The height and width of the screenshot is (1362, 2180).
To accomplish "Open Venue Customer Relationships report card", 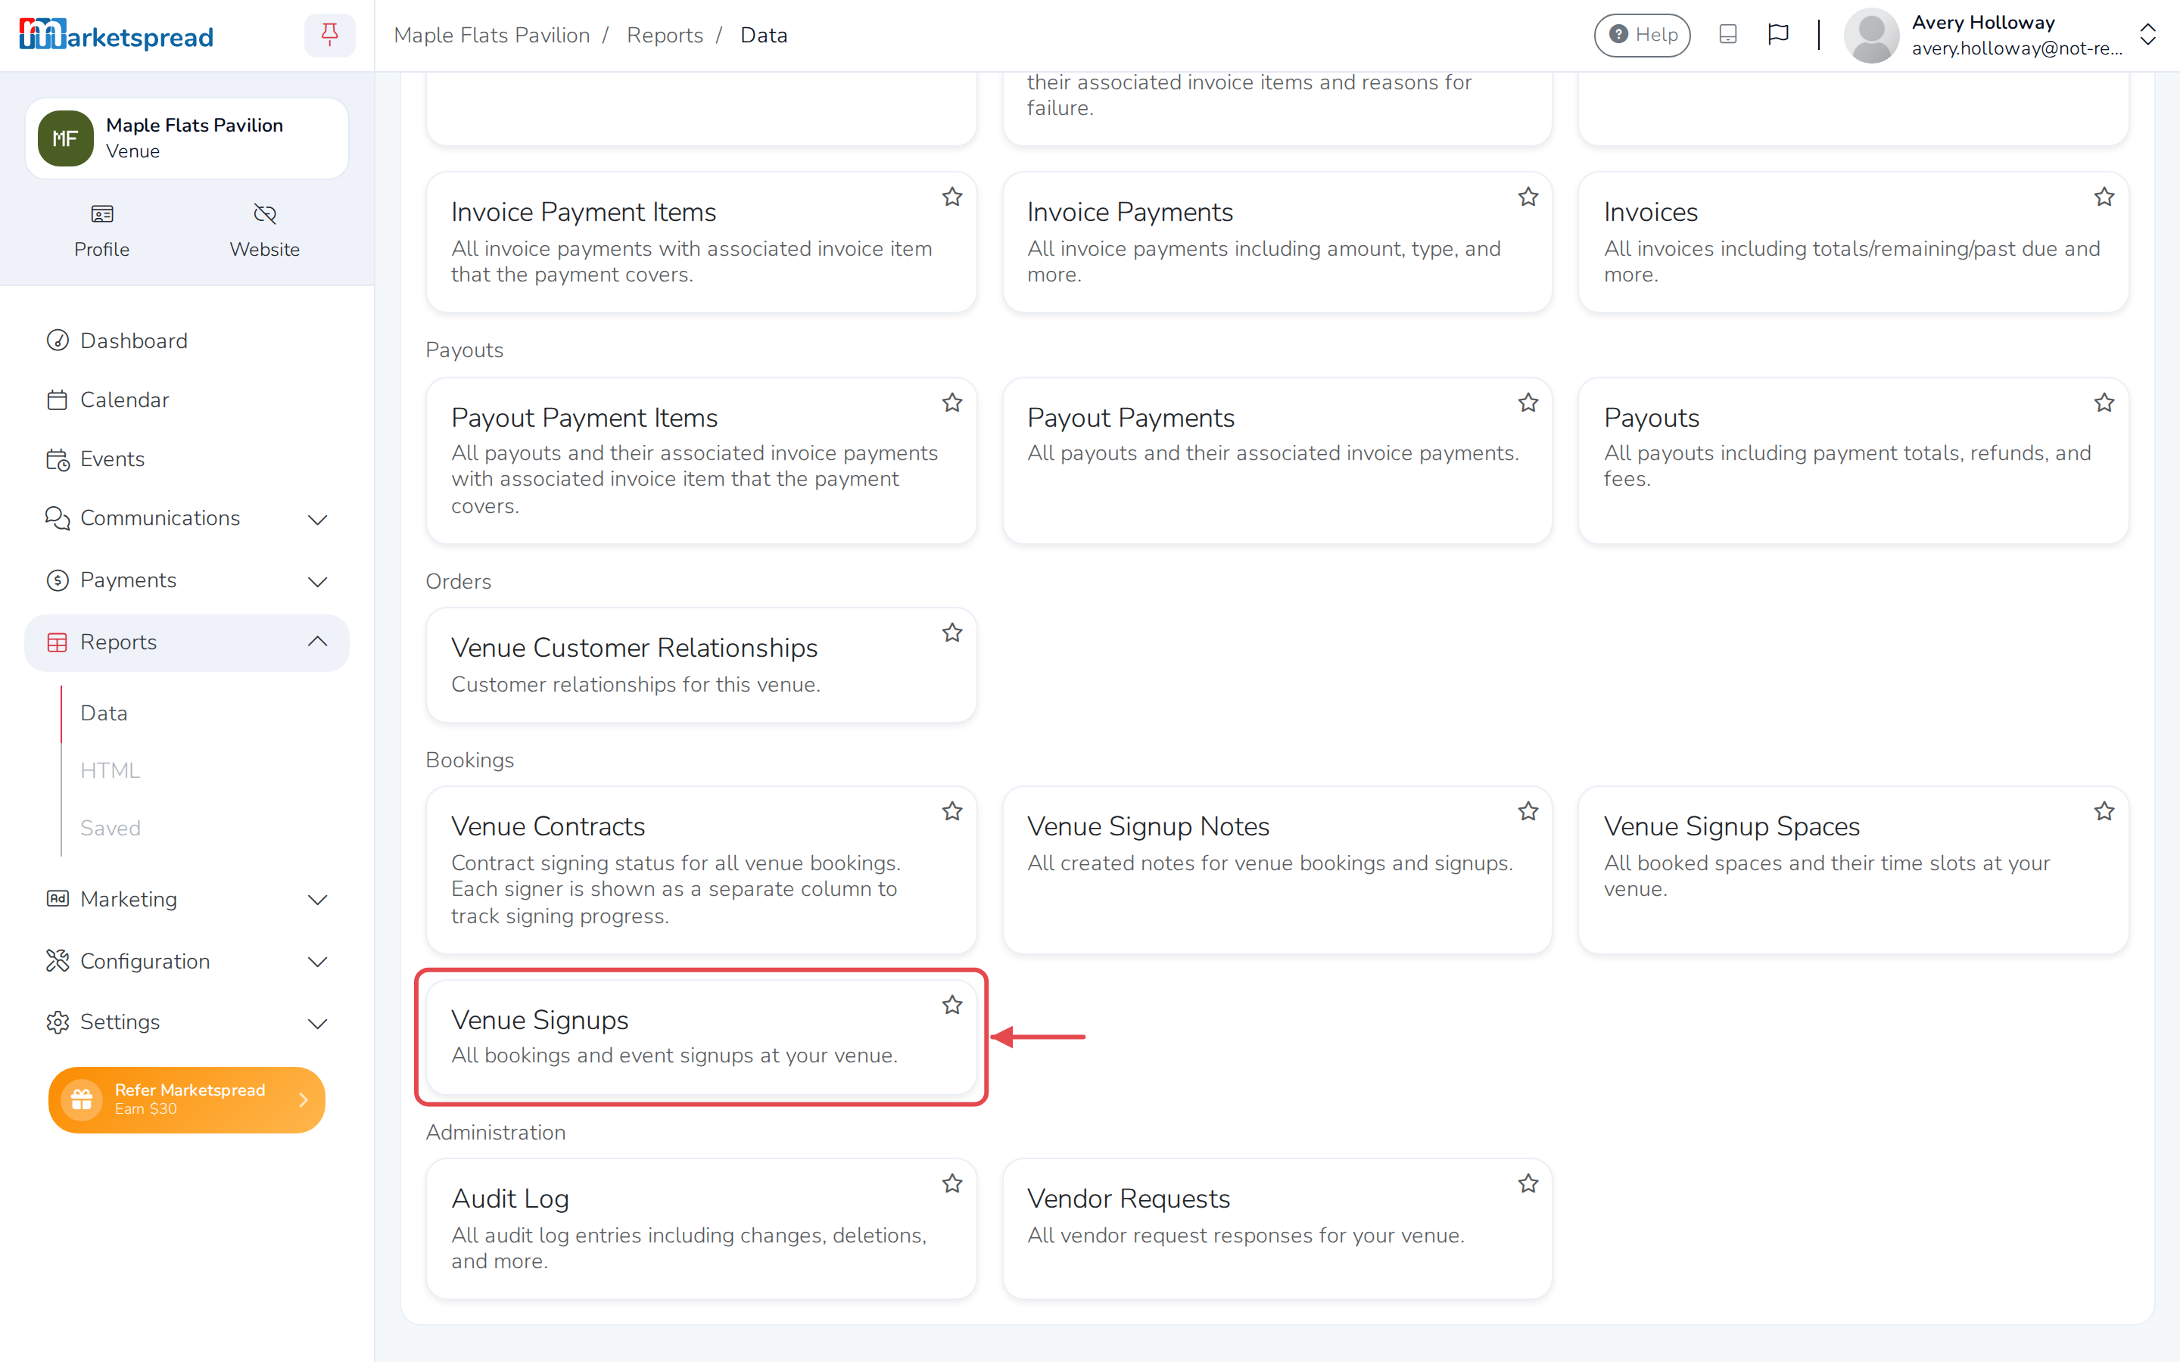I will coord(701,665).
